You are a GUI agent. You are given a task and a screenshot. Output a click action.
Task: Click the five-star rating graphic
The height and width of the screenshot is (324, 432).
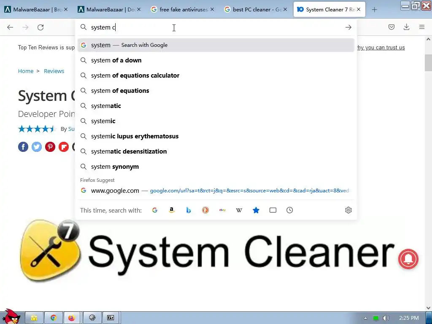(37, 129)
